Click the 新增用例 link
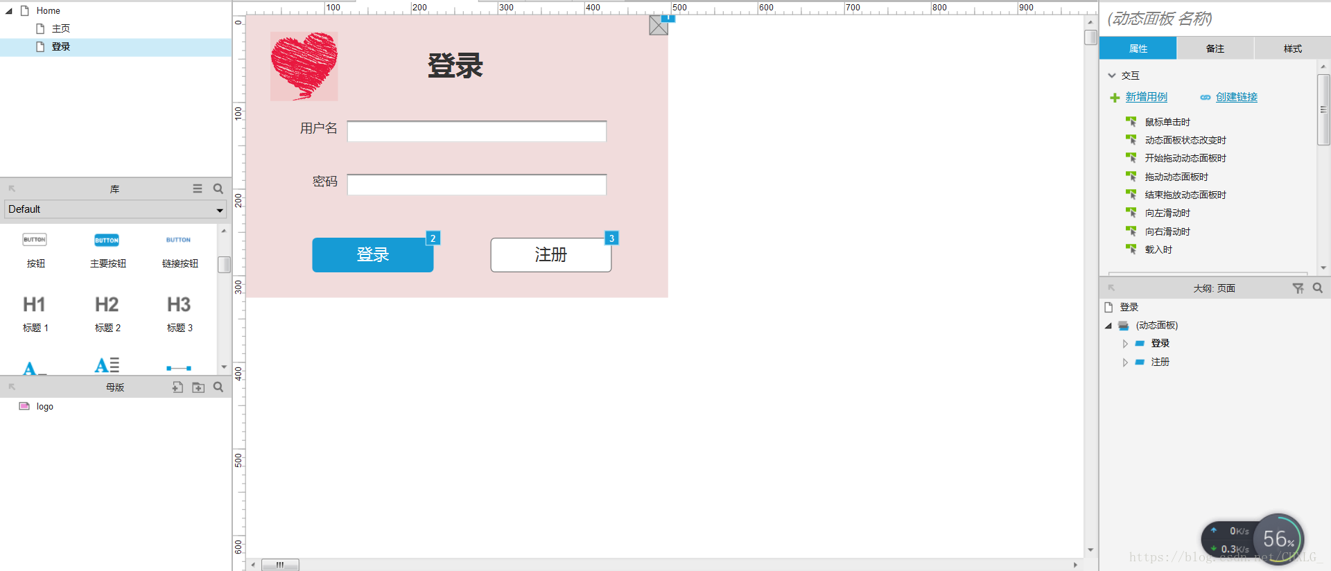 1146,97
